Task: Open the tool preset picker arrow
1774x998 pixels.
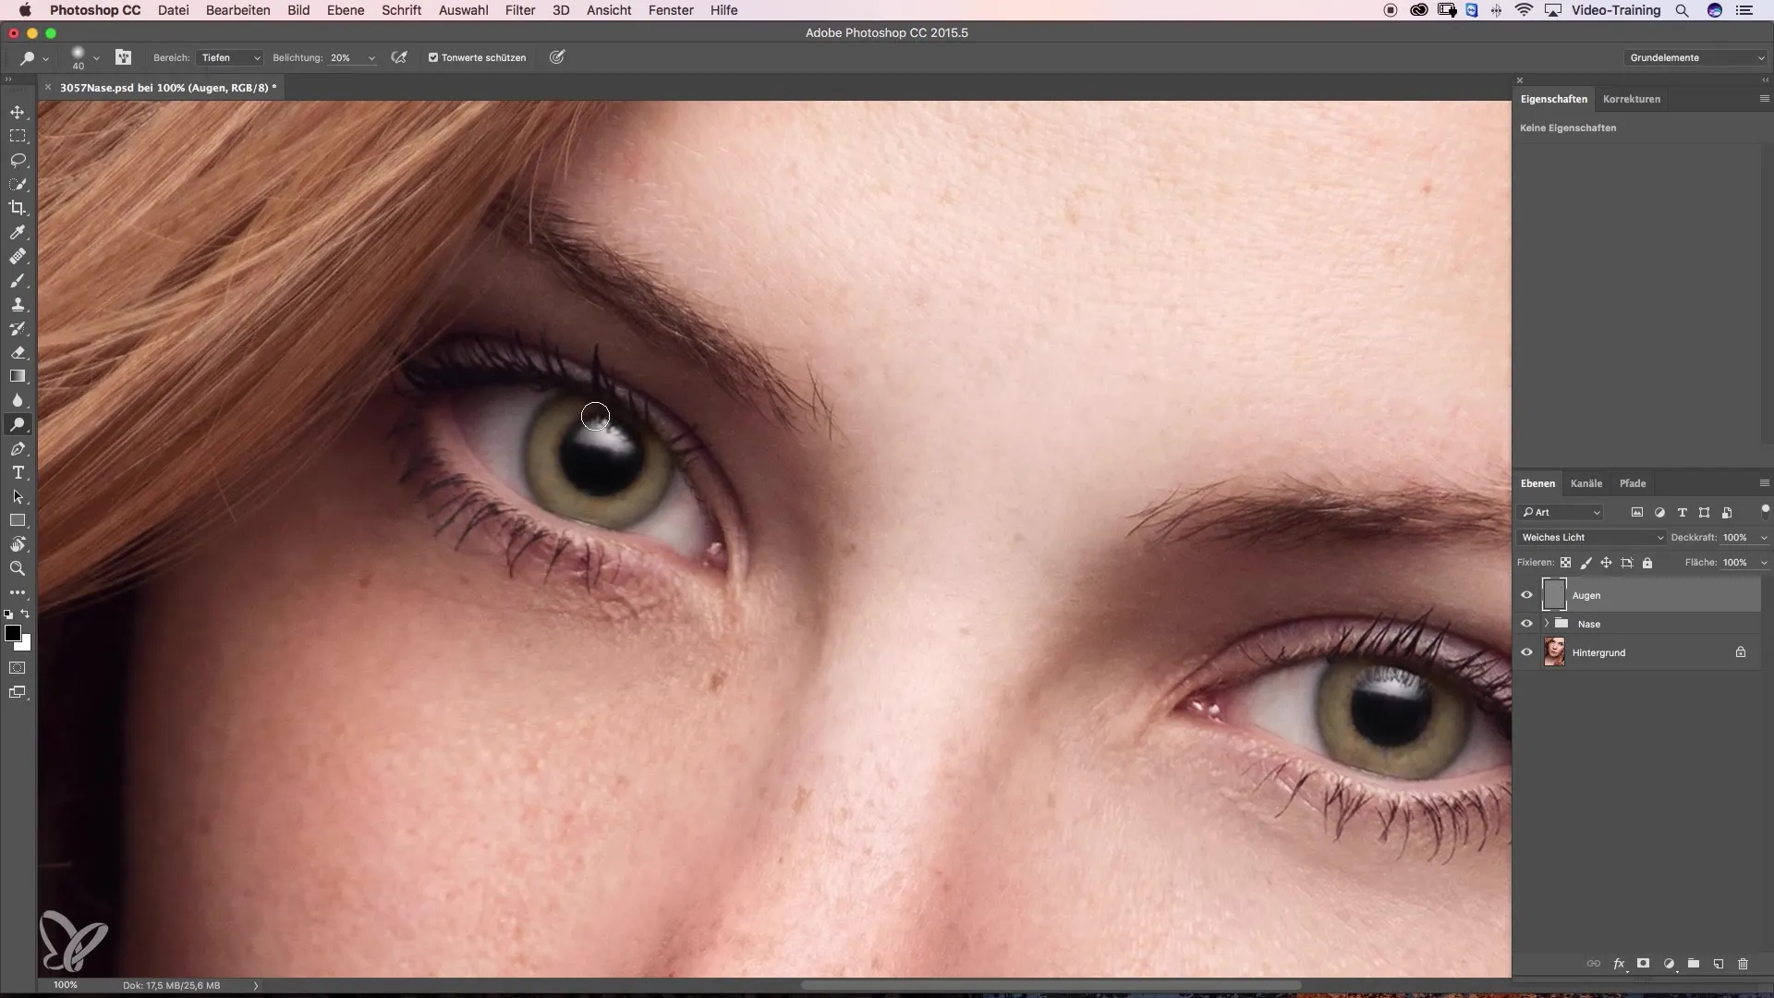Action: [45, 58]
